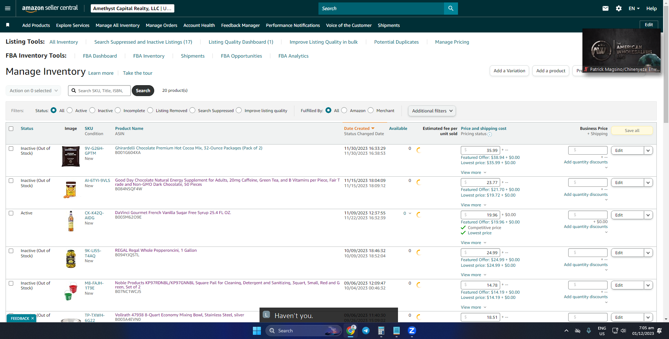Open the settings gear icon
The height and width of the screenshot is (339, 669).
pyautogui.click(x=619, y=8)
